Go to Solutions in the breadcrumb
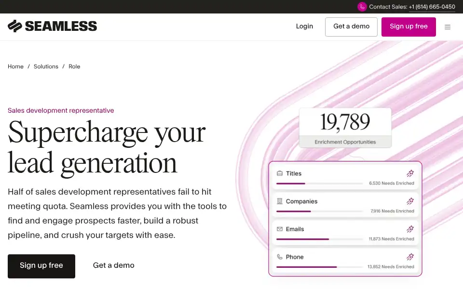Viewport: 463px width, 289px height. click(46, 66)
